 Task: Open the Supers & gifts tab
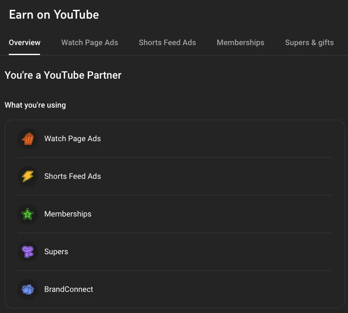[x=309, y=43]
